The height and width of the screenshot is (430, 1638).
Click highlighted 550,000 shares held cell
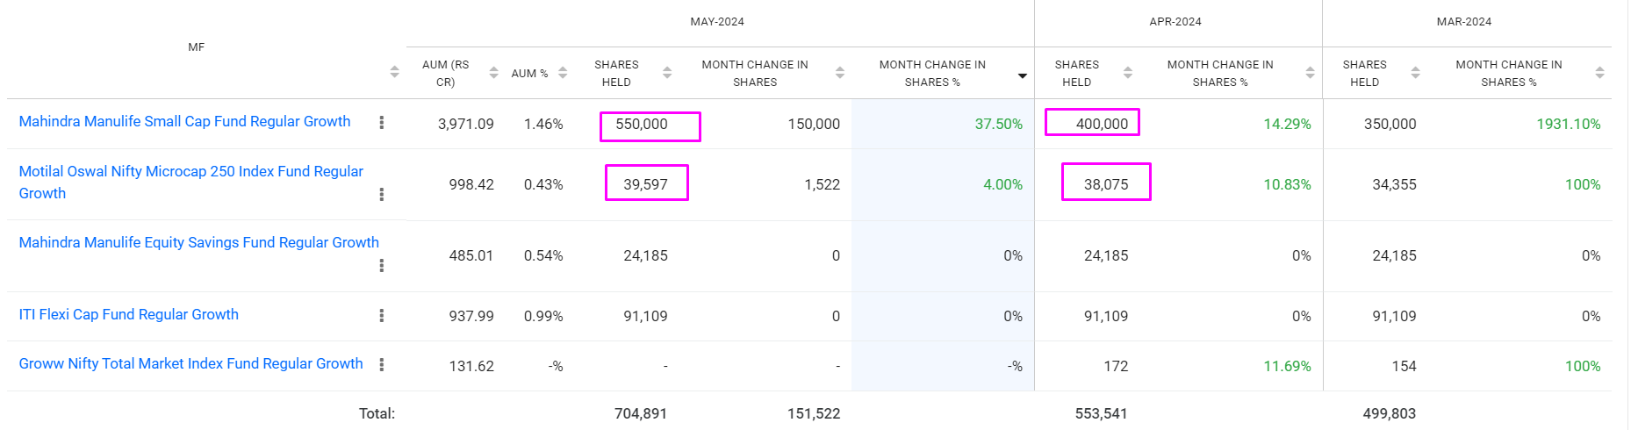pos(650,125)
